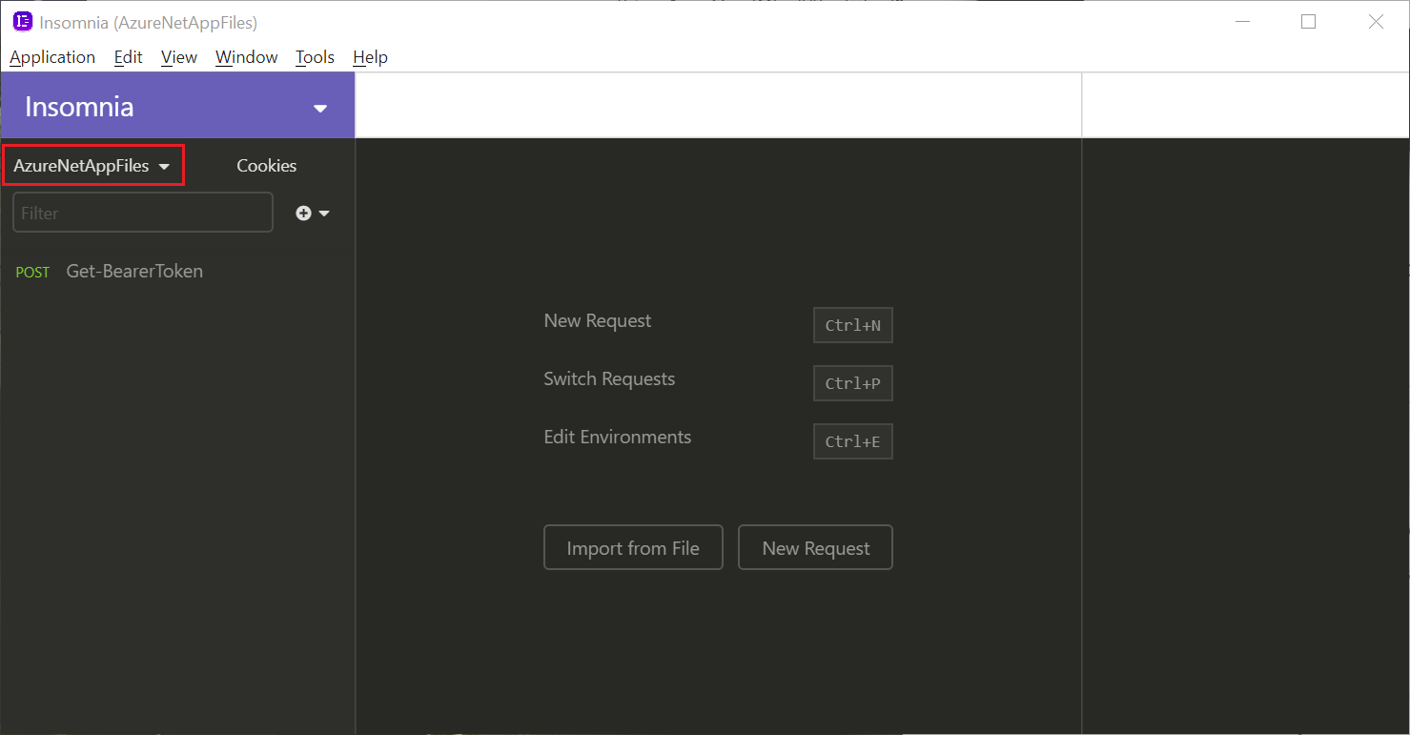This screenshot has width=1410, height=735.
Task: Click the Switch Requests label
Action: 609,379
